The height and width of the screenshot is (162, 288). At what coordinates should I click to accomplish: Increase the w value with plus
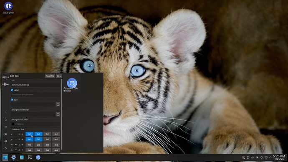pos(23,145)
